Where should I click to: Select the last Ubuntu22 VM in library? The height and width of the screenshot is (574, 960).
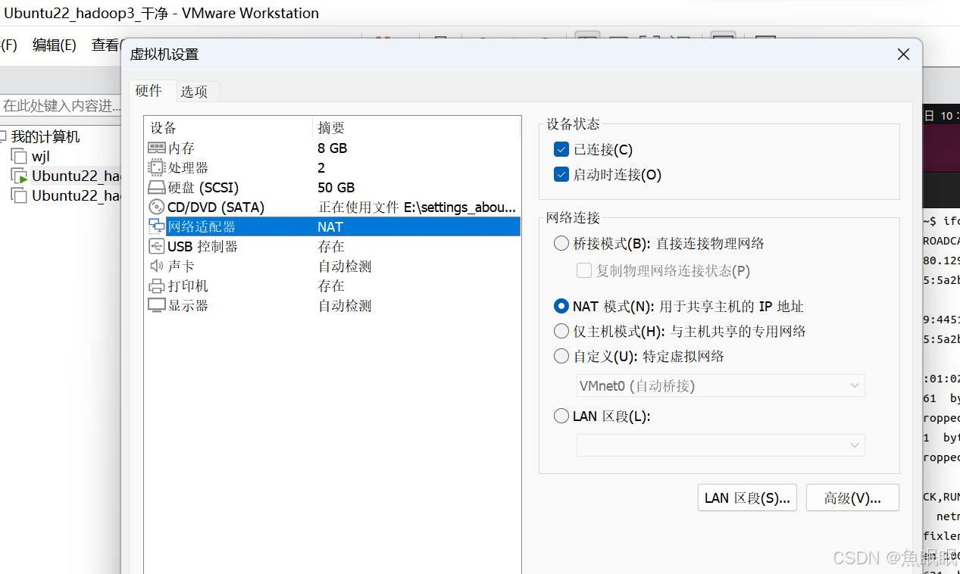tap(76, 196)
